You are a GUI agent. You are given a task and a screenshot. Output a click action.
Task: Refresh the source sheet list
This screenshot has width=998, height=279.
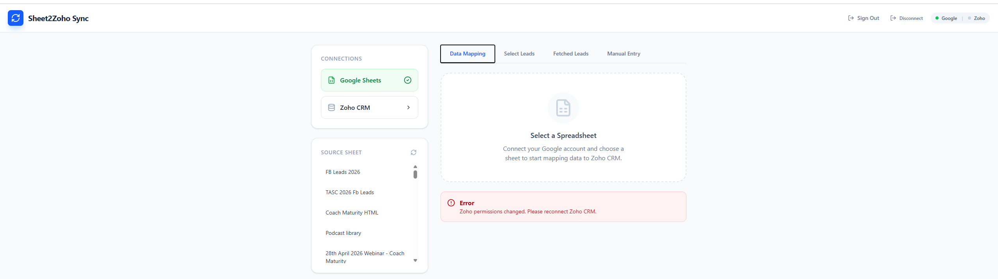(x=414, y=152)
